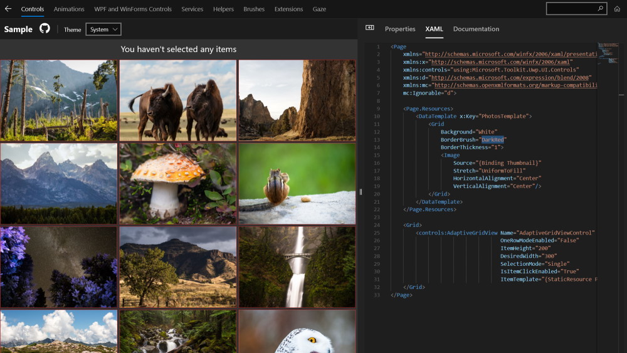This screenshot has width=627, height=353.
Task: Select the clouds over mountains thumbnail
Action: coord(59,332)
